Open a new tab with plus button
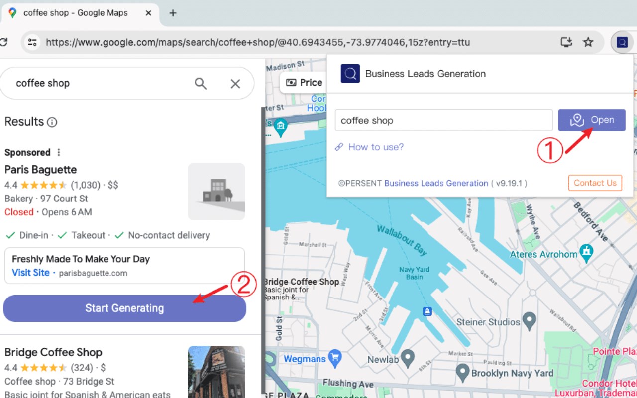Viewport: 637px width, 398px height. click(x=173, y=13)
